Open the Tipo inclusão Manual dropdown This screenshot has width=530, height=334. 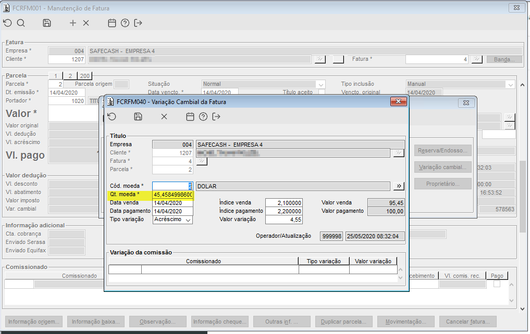click(510, 84)
